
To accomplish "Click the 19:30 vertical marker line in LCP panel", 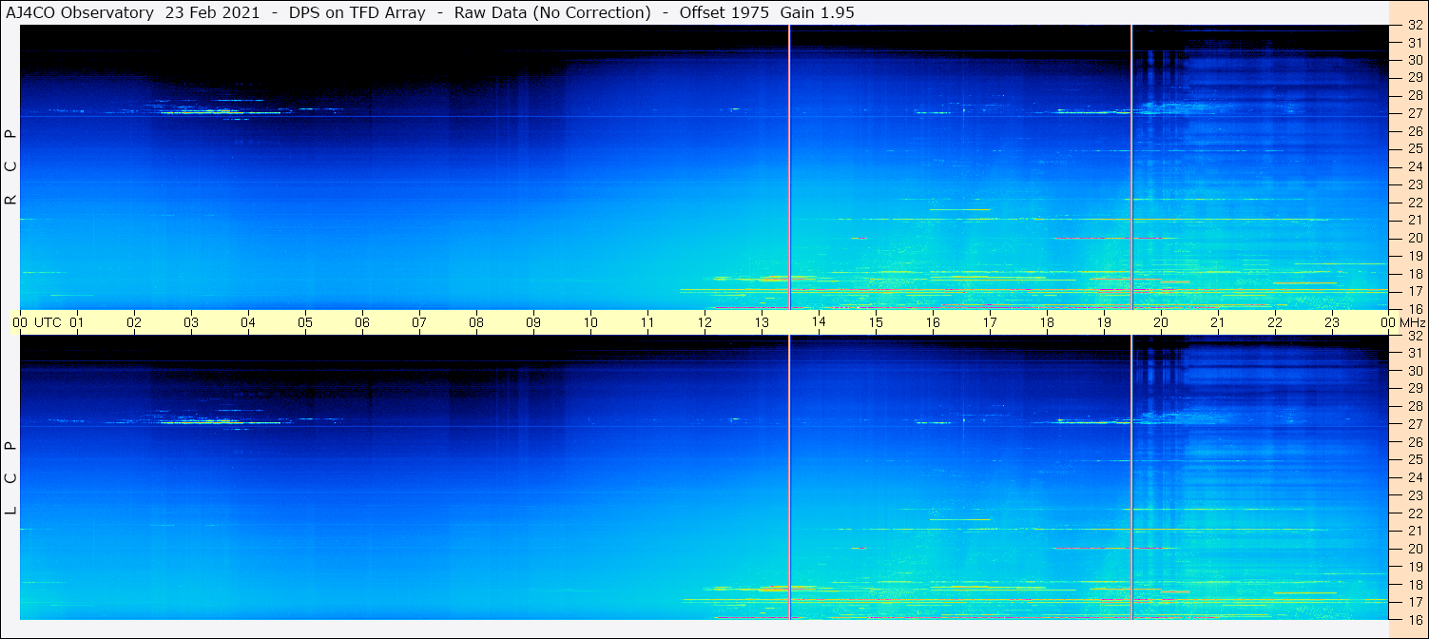I will coord(1131,475).
